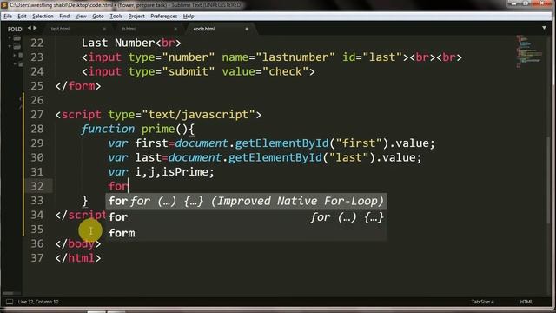Open the Preferences menu
This screenshot has height=313, width=556.
click(164, 17)
